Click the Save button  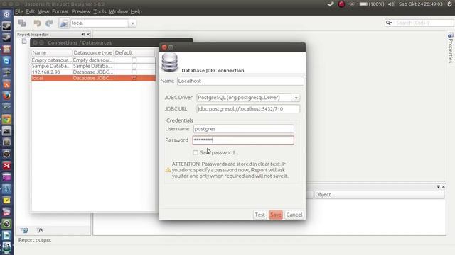click(276, 215)
